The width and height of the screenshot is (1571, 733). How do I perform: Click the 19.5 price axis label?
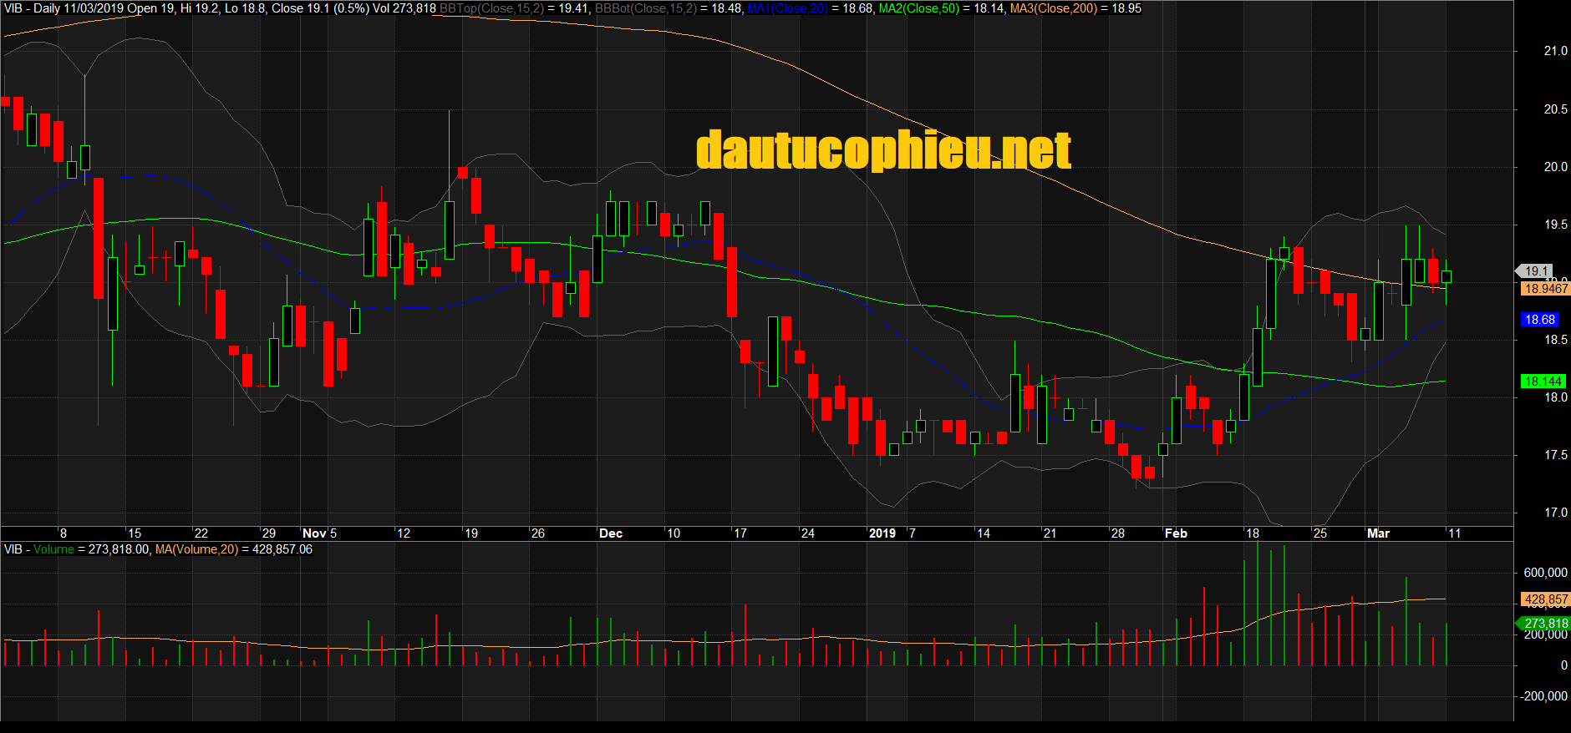[x=1555, y=225]
